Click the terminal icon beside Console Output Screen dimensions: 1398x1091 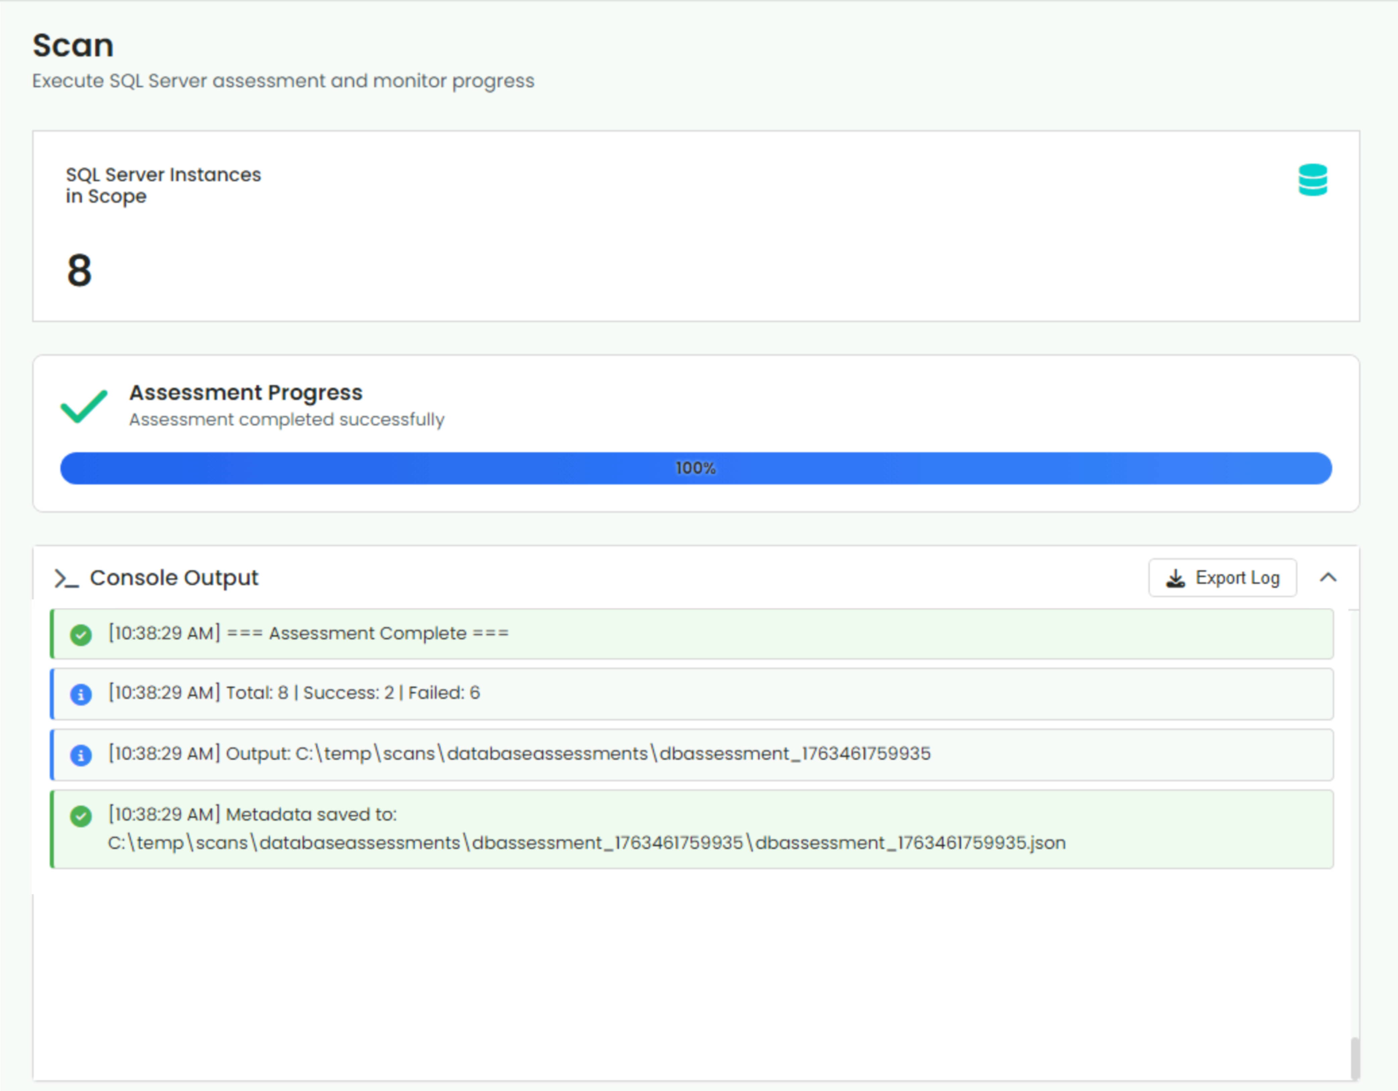point(66,578)
